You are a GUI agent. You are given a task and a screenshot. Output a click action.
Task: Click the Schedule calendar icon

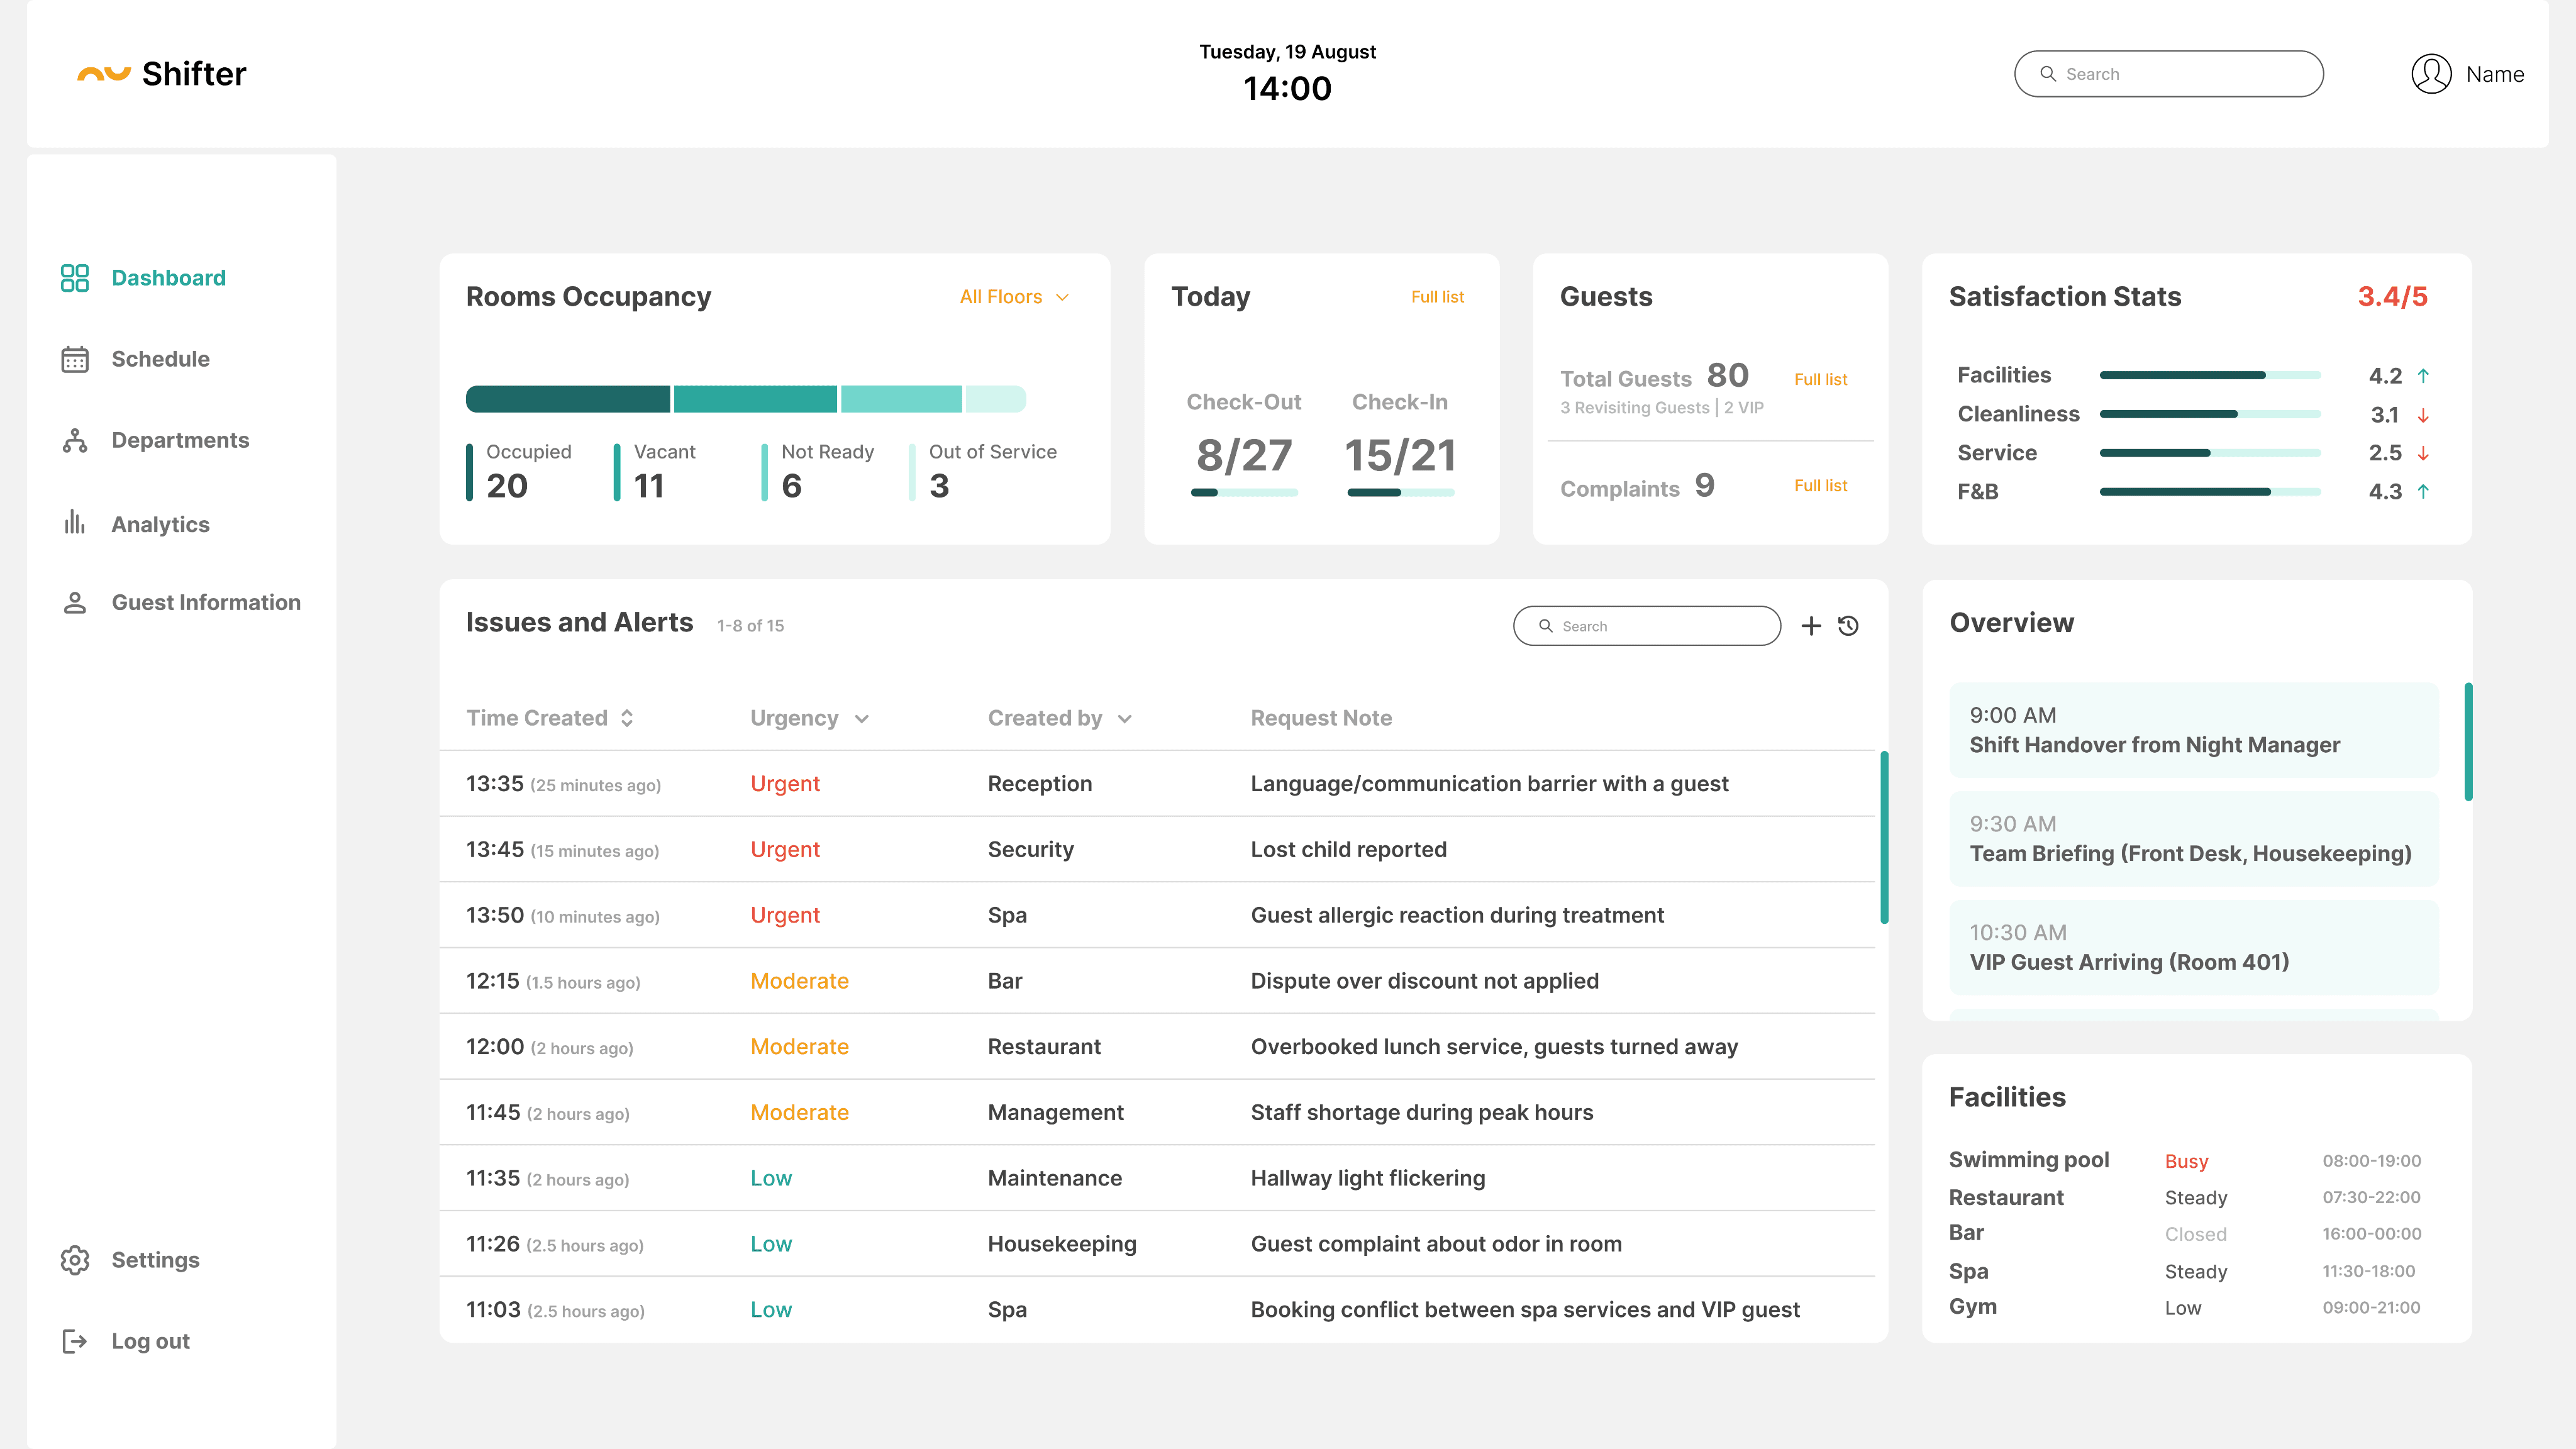75,359
